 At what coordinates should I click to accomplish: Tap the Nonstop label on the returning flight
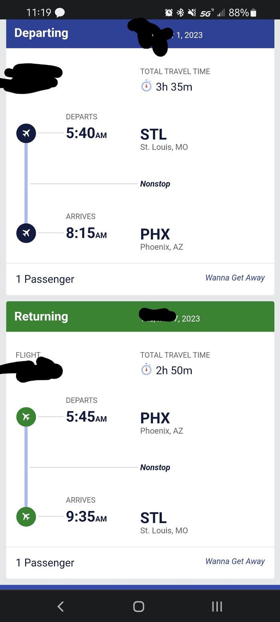coord(155,467)
